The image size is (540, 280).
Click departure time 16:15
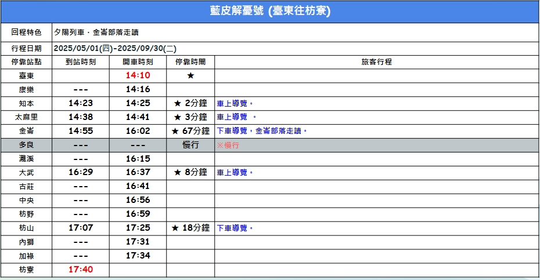point(138,159)
